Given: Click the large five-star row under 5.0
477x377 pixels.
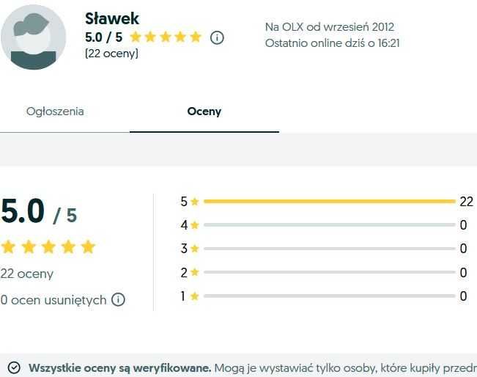Looking at the screenshot, I should click(48, 246).
